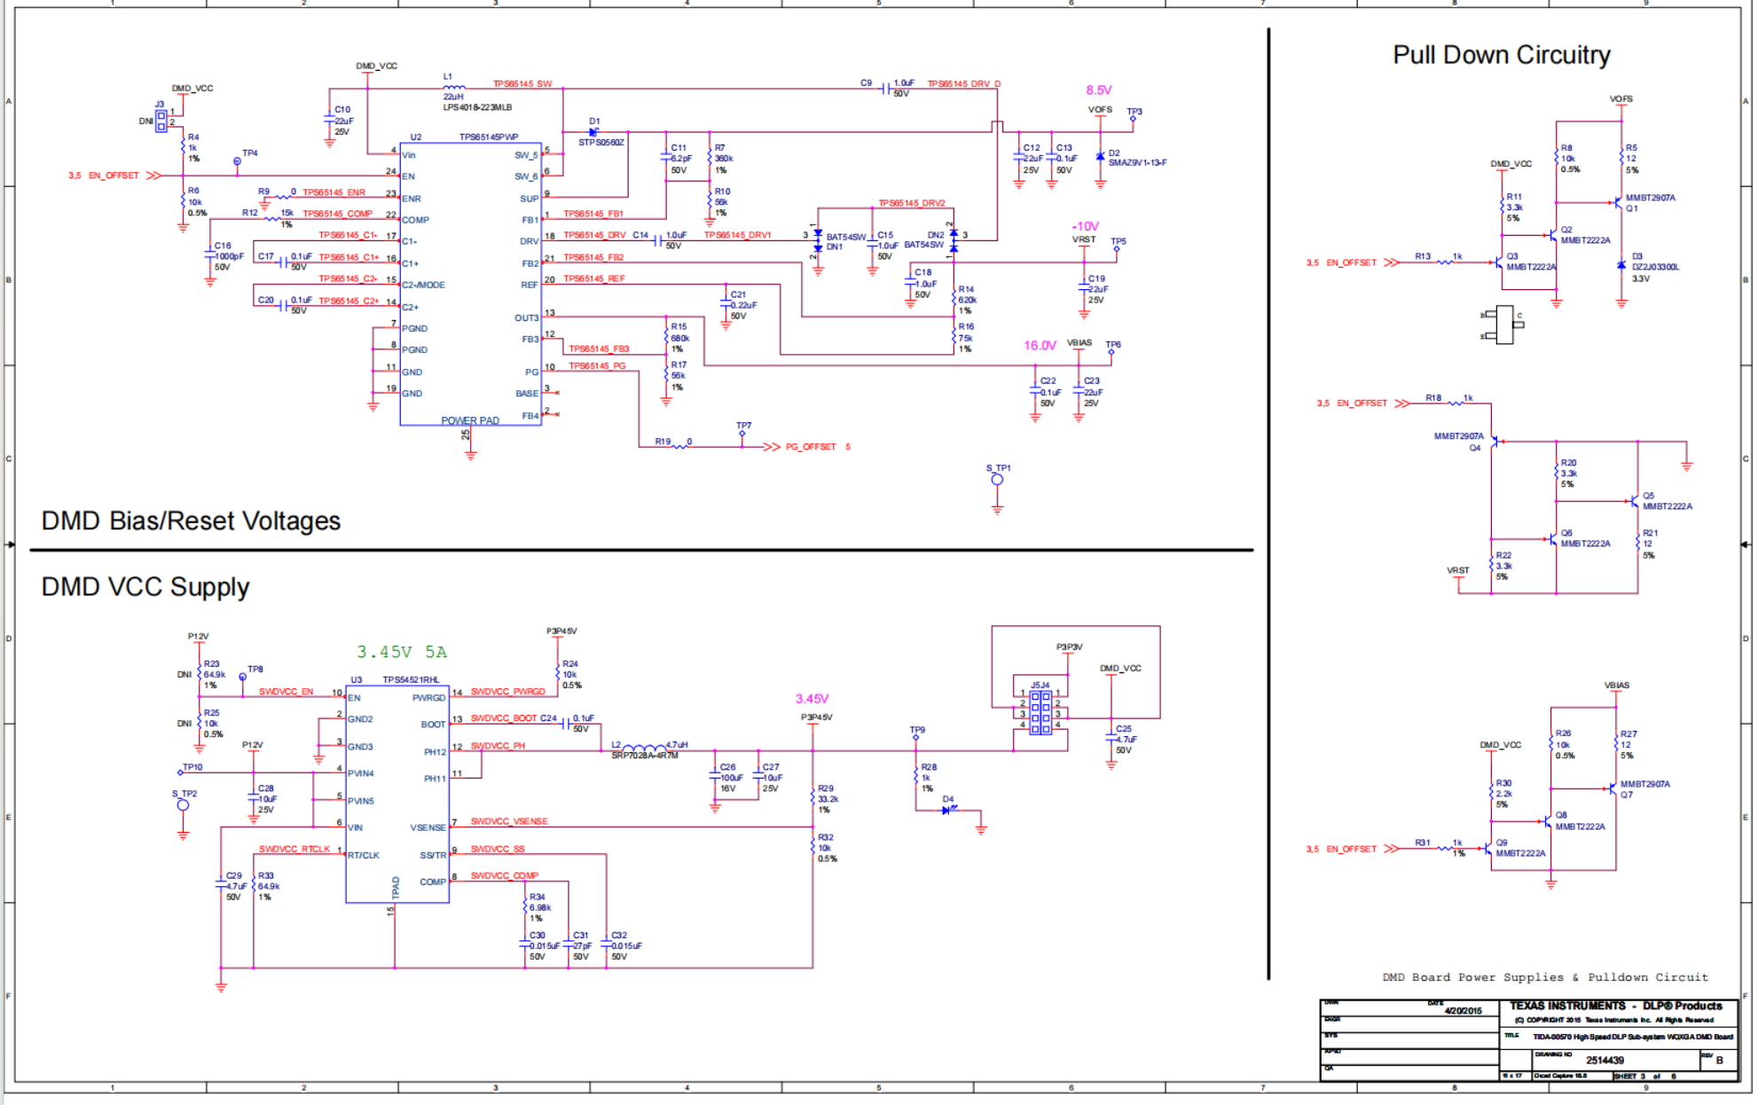1758x1105 pixels.
Task: Click the TPS65145_REF net label
Action: pos(594,278)
